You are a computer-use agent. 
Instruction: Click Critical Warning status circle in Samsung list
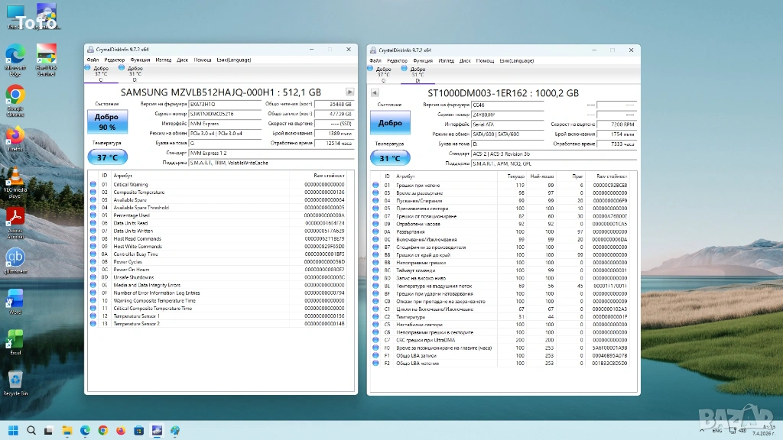[x=93, y=184]
